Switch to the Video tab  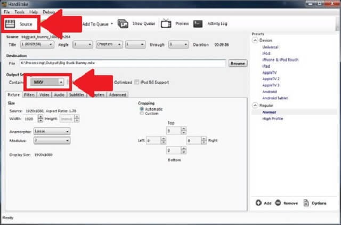pos(44,95)
